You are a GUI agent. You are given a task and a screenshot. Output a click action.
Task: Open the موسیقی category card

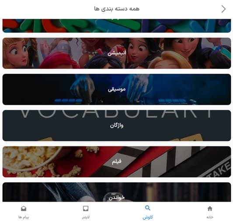[x=117, y=89]
